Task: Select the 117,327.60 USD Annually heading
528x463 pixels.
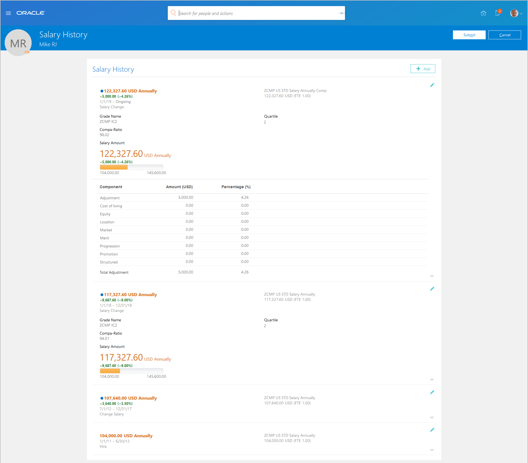Action: click(x=130, y=294)
